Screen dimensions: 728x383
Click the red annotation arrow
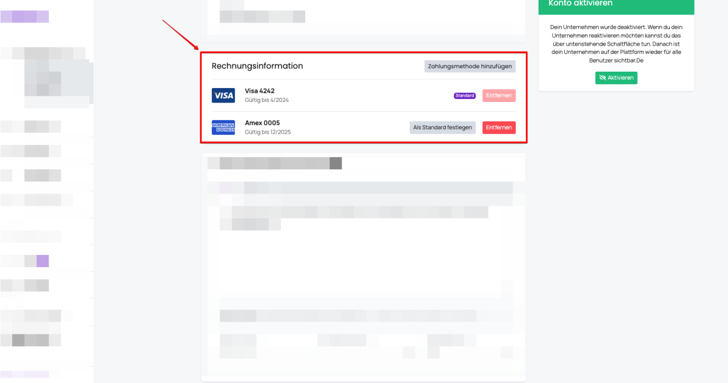(x=180, y=35)
